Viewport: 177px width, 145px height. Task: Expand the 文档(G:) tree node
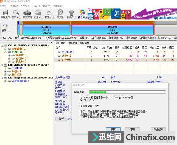coord(9,59)
